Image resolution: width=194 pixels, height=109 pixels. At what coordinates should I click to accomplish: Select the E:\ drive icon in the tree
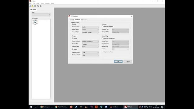tap(35, 24)
